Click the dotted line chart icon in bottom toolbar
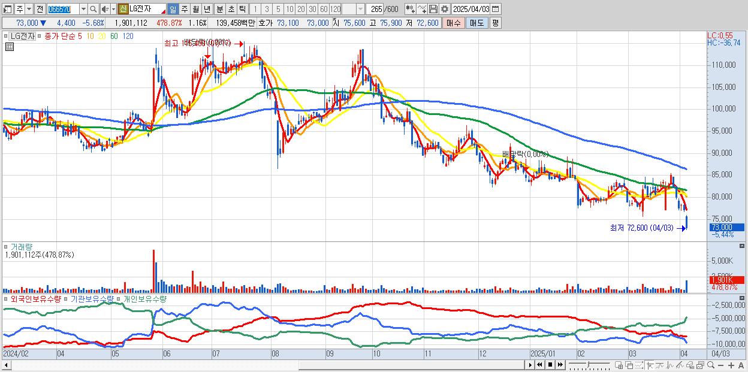748x372 pixels. (x=639, y=365)
